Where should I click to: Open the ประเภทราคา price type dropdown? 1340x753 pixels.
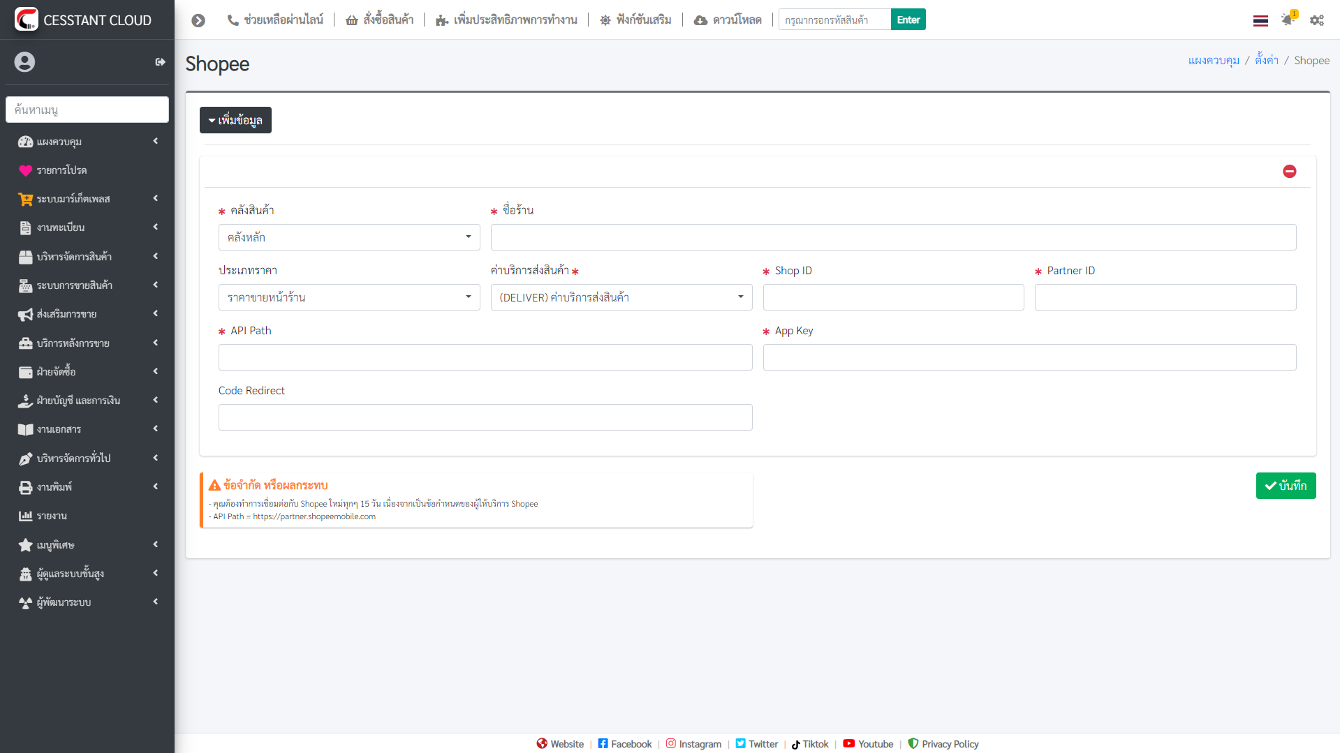(x=349, y=297)
